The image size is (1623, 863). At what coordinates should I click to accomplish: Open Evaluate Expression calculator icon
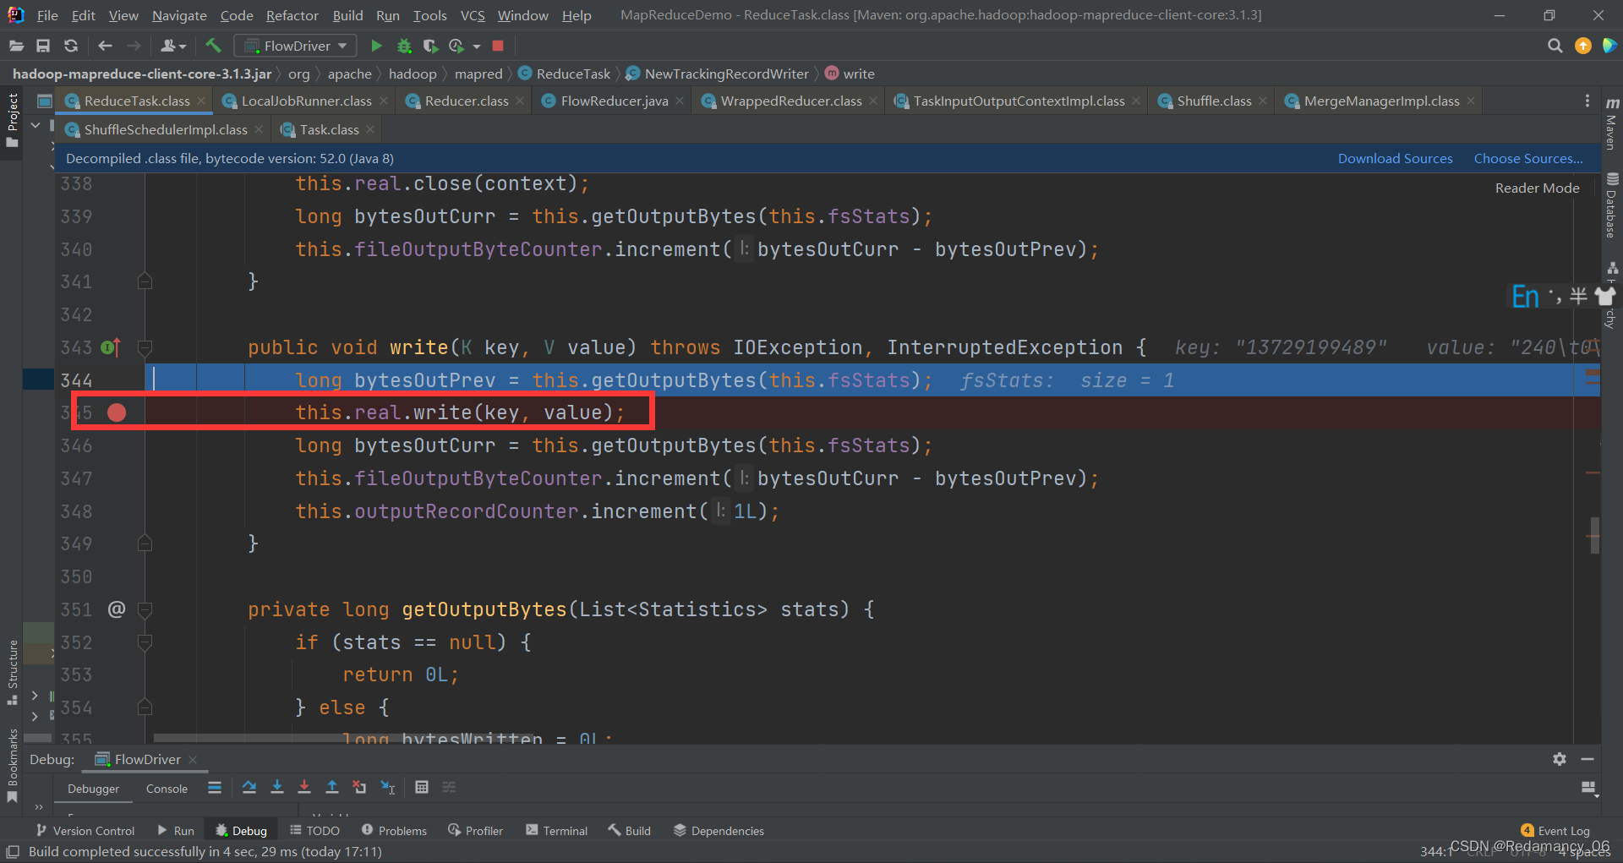pos(422,787)
